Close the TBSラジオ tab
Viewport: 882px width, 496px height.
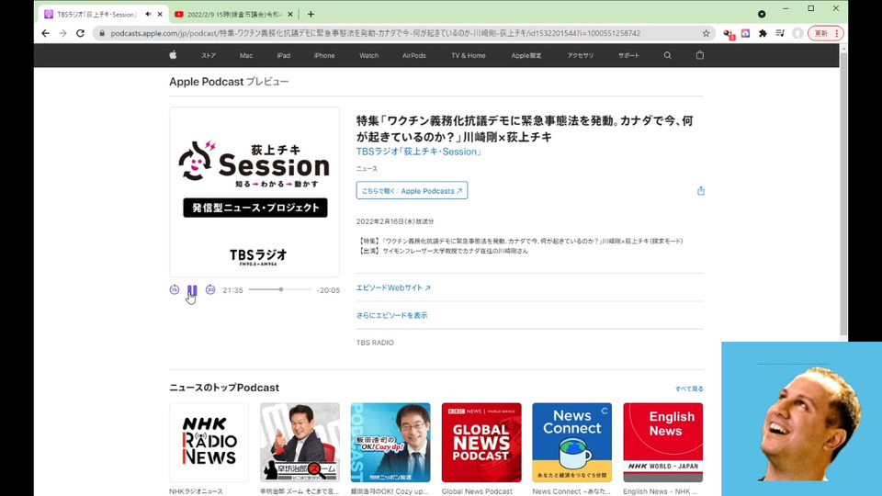click(160, 15)
